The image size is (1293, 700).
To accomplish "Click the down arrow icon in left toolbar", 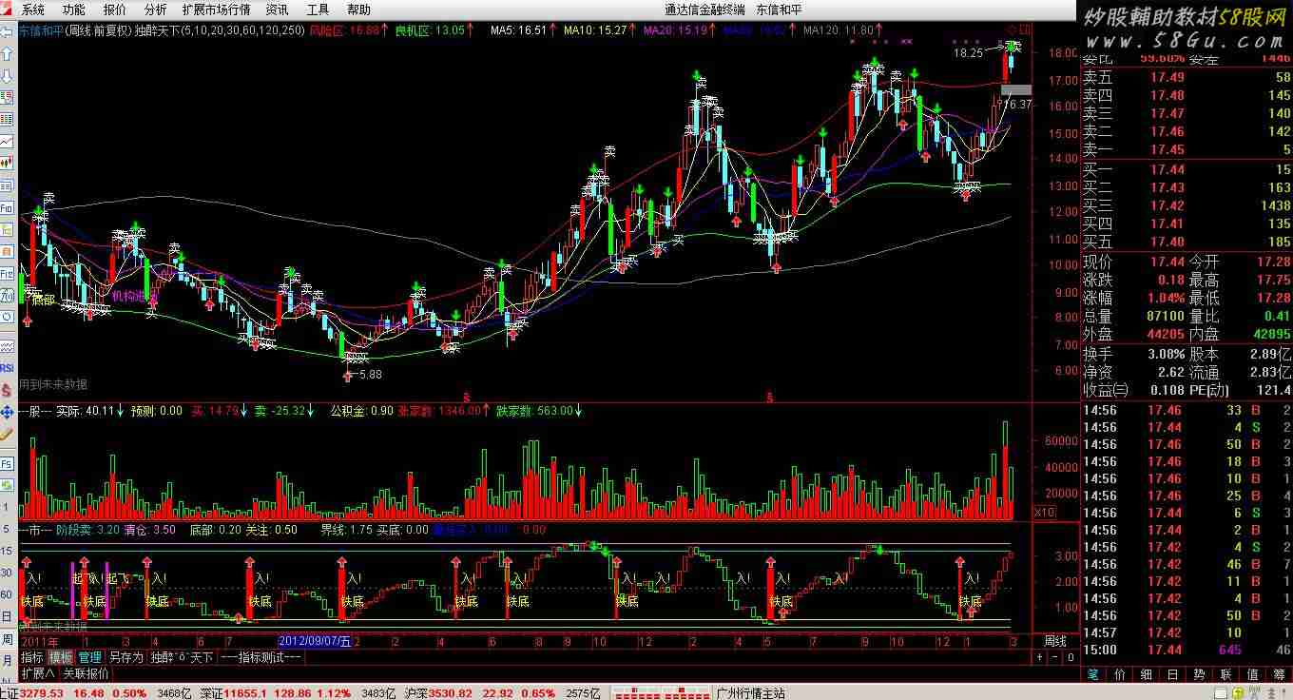I will coord(8,75).
